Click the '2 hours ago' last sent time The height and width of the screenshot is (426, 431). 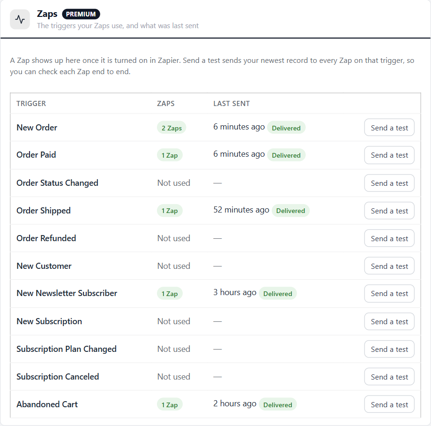(235, 403)
